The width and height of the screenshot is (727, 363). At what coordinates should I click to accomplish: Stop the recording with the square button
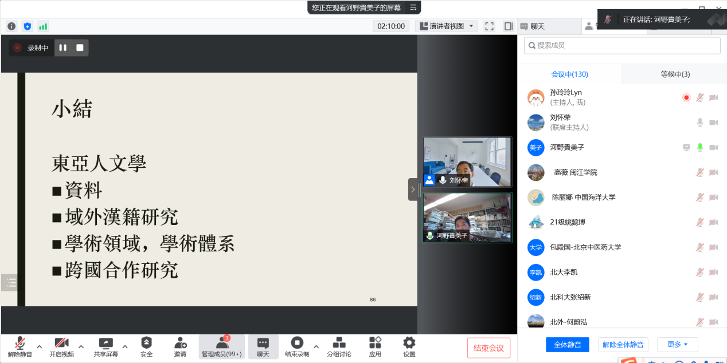pos(80,48)
